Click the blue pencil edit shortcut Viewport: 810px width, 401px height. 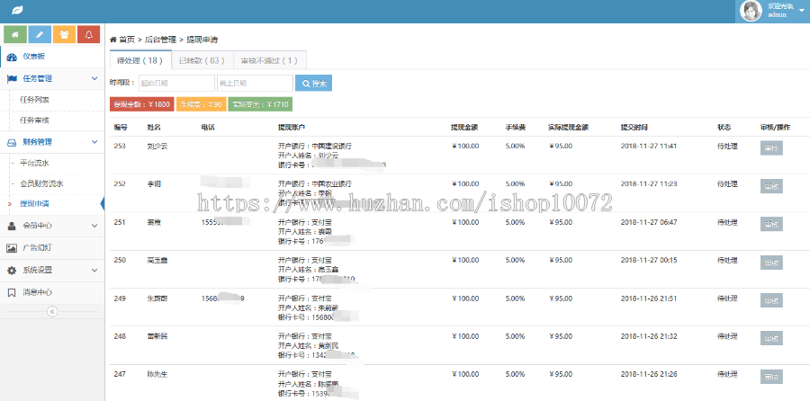pos(40,34)
